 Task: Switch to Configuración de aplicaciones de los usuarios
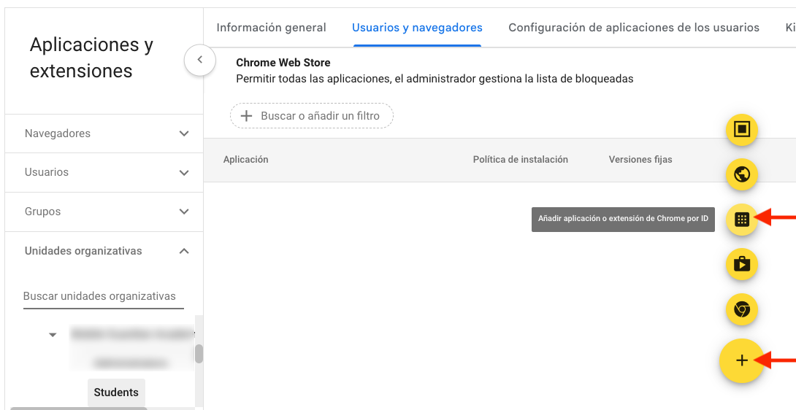[633, 28]
